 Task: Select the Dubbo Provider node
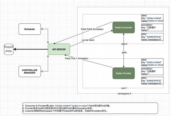tap(123, 73)
